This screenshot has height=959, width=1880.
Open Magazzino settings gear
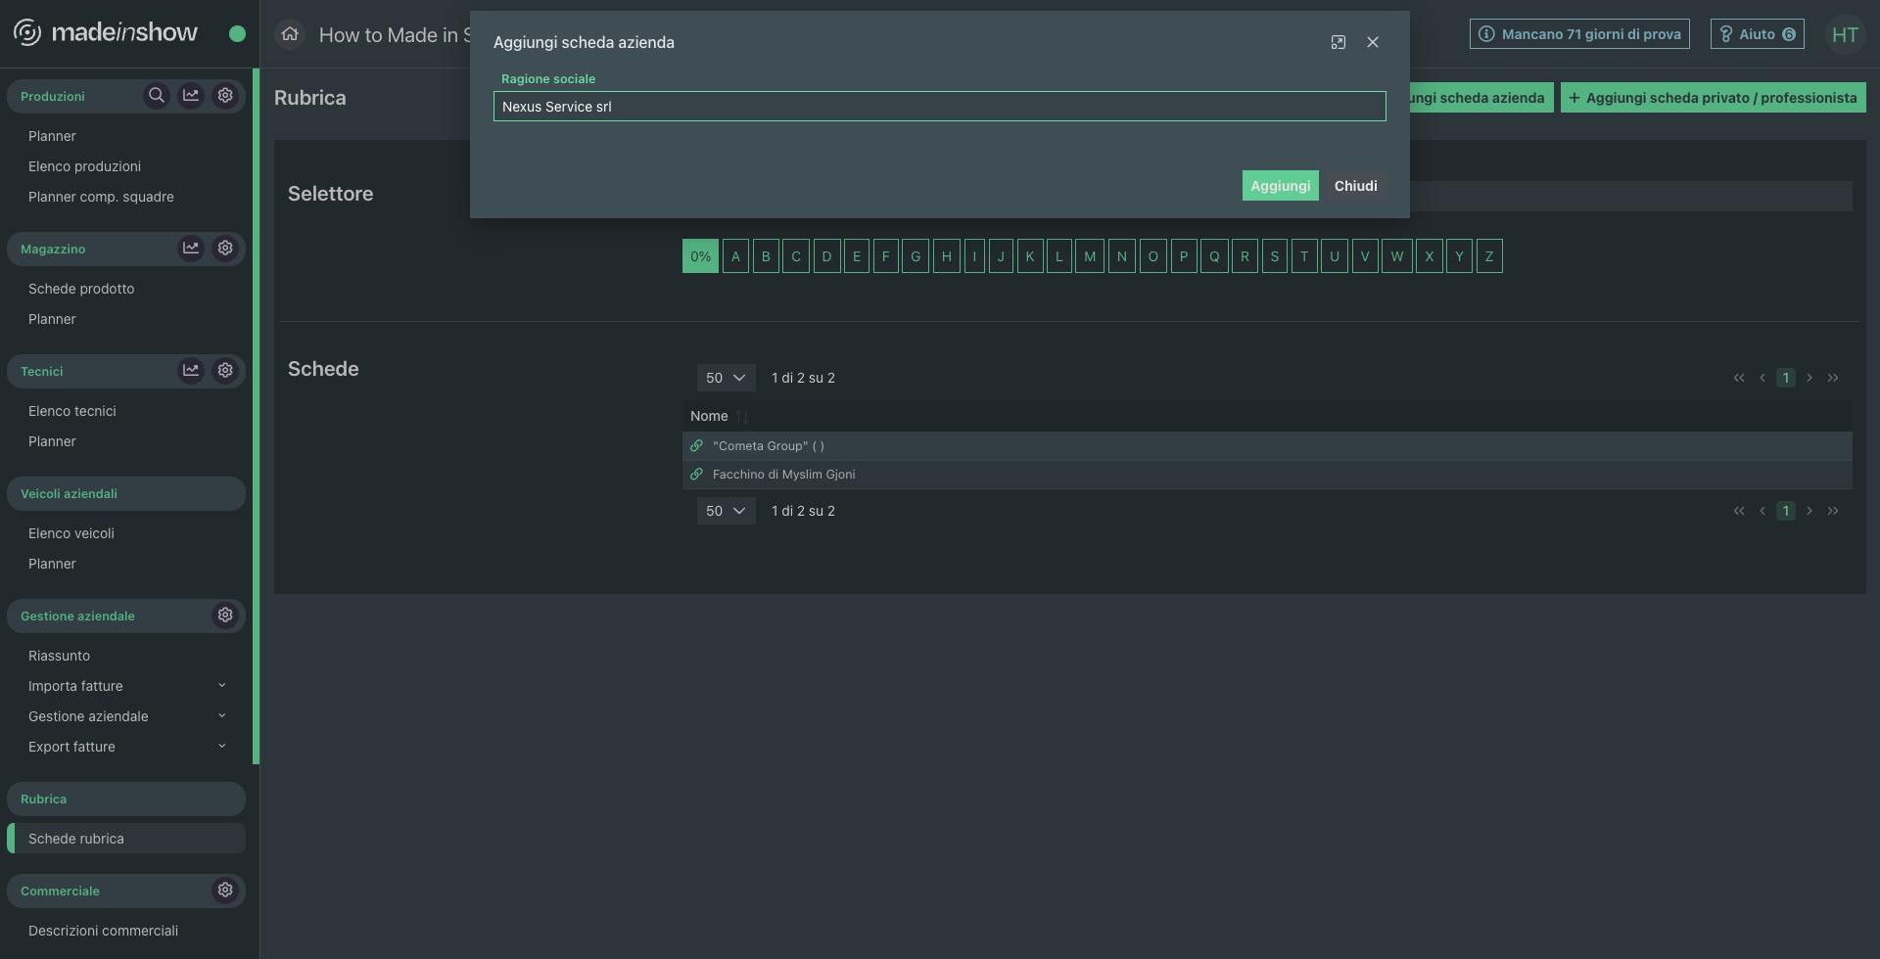pyautogui.click(x=225, y=249)
